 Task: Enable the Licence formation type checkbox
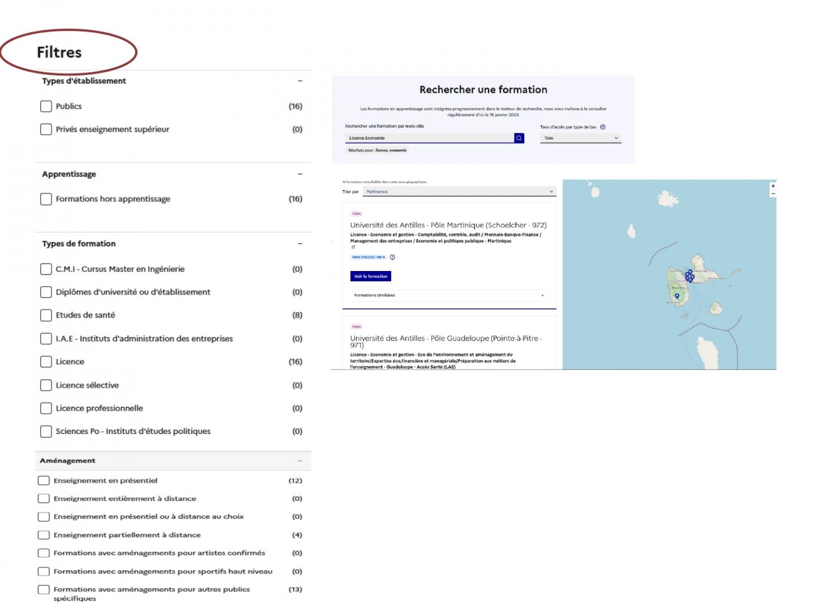coord(46,362)
